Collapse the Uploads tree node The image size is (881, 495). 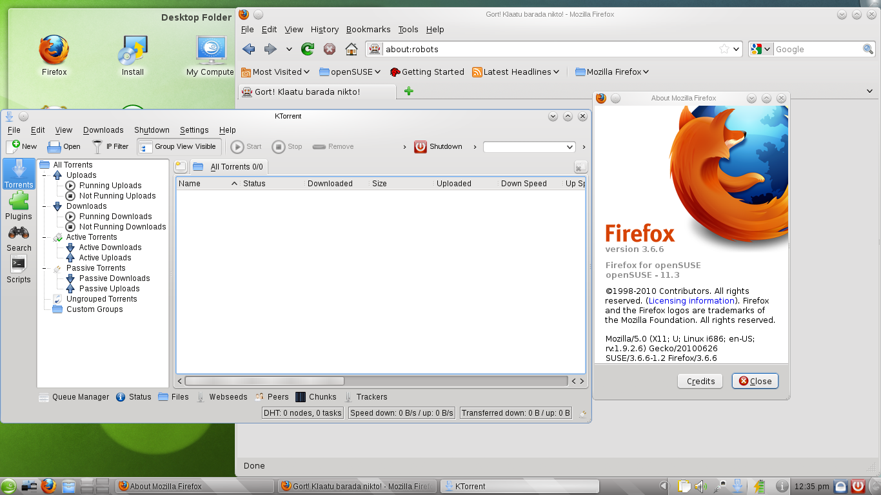pos(45,175)
